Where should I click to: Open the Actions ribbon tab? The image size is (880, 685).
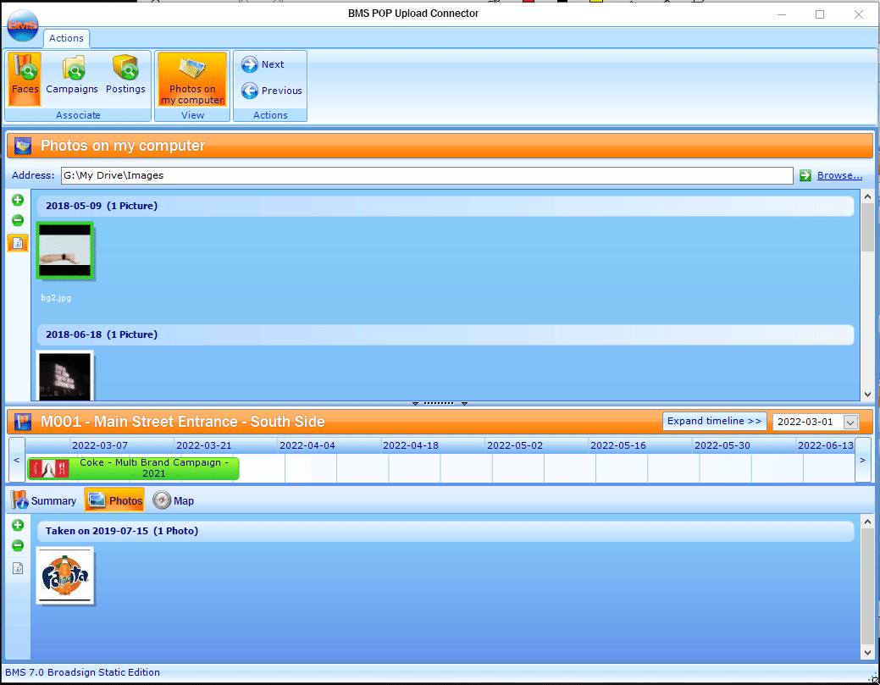pyautogui.click(x=66, y=38)
